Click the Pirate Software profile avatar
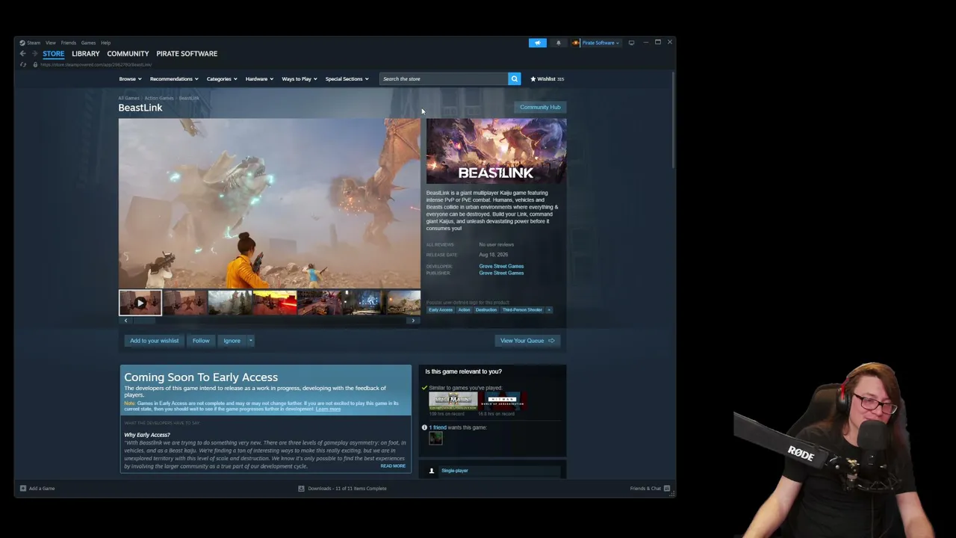The image size is (956, 538). (576, 43)
